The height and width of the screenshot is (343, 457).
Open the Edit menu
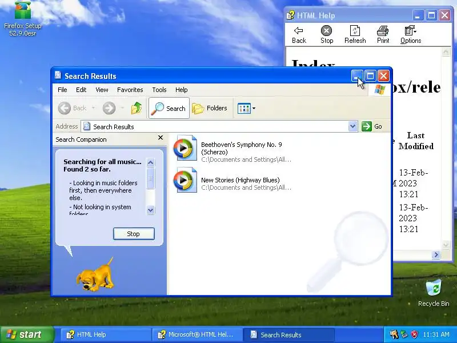click(81, 90)
